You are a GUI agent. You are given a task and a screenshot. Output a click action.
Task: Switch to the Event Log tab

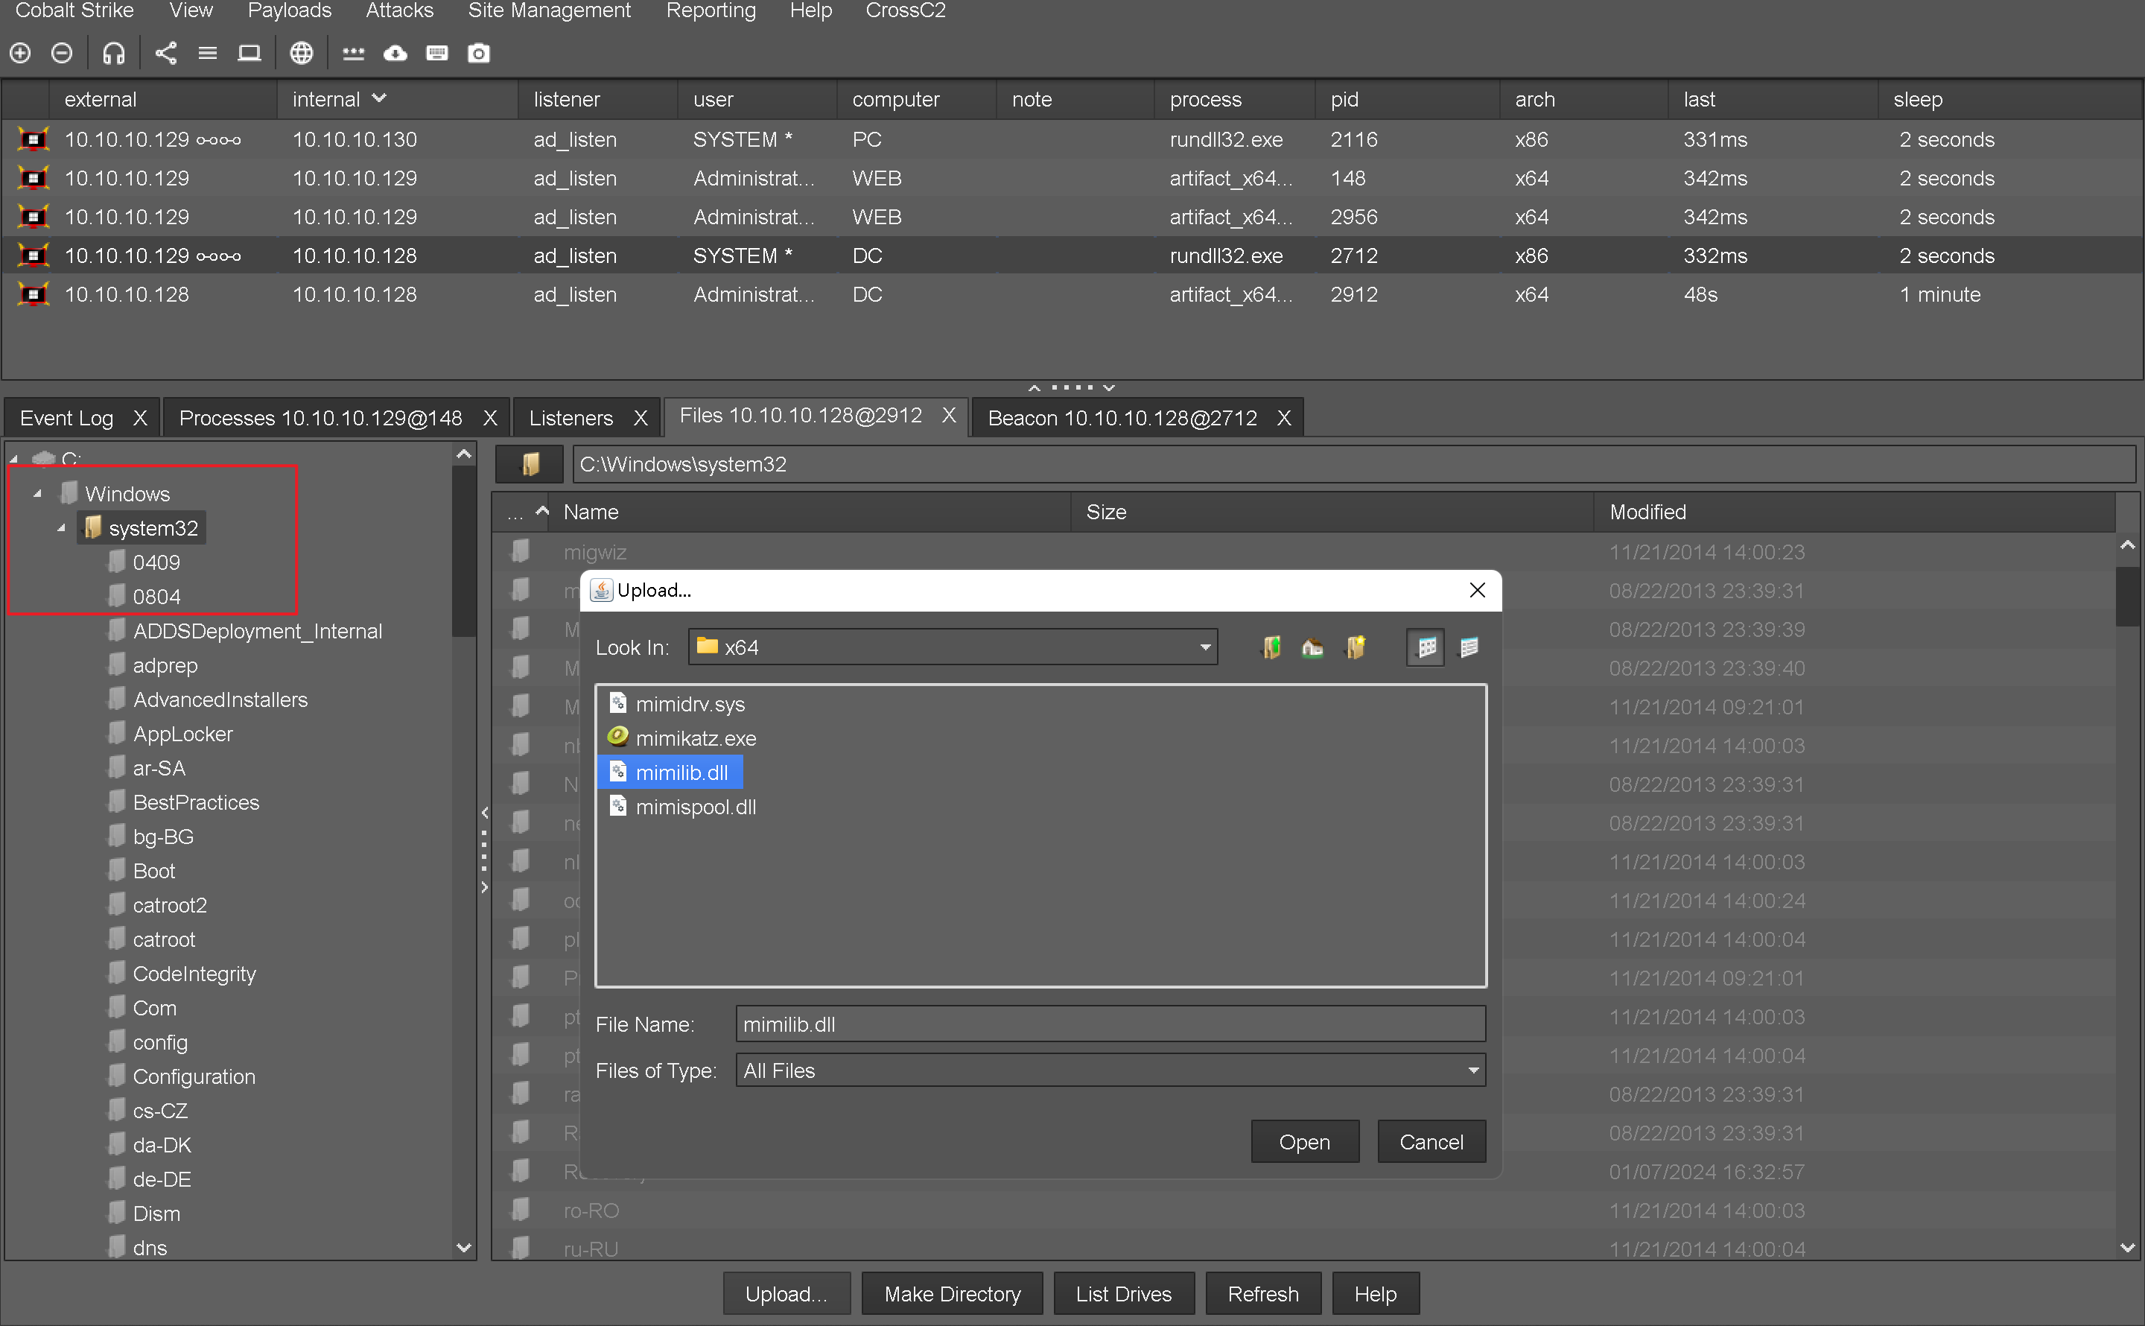coord(66,417)
